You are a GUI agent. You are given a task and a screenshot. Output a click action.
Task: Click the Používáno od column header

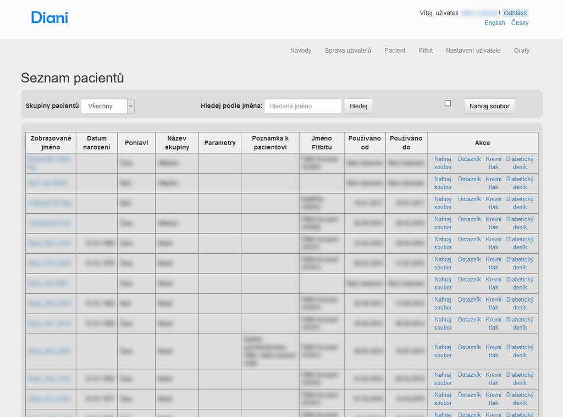(x=365, y=143)
